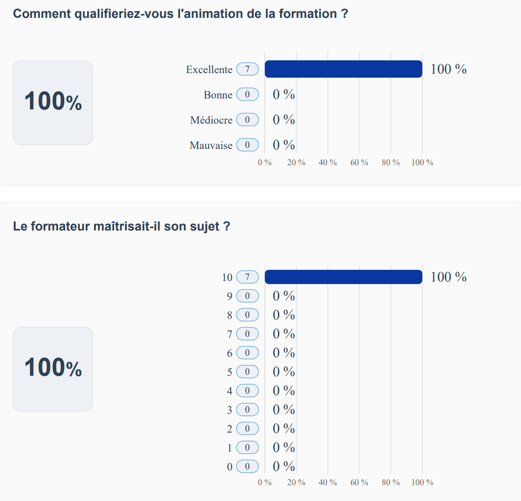Click the blue bar for rating 10
Image resolution: width=521 pixels, height=501 pixels.
343,277
